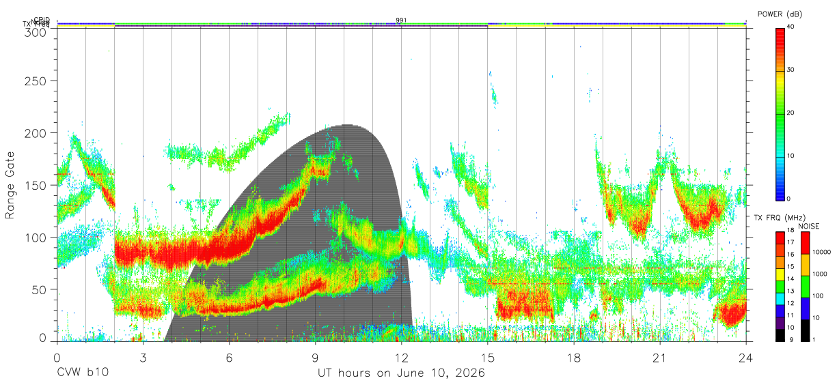
Task: Click the 1000 label on NOISE legend
Action: pos(819,274)
